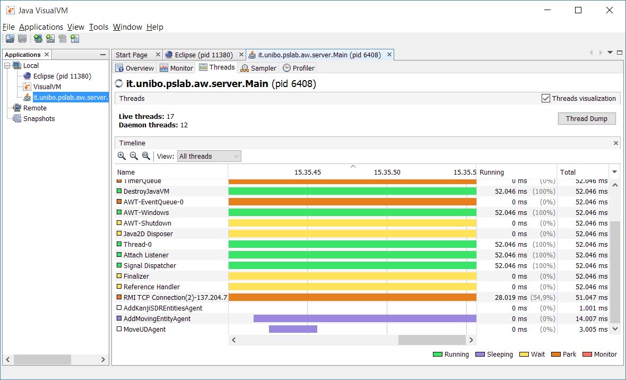Close the Eclipse (pid 11380) tab
This screenshot has width=626, height=380.
[241, 54]
